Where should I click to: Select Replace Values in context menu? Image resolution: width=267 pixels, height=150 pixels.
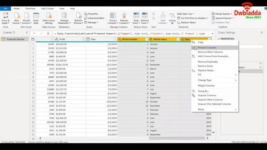point(215,70)
